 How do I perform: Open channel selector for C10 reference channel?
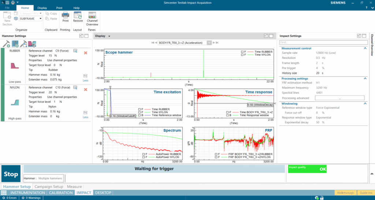[x=75, y=87]
